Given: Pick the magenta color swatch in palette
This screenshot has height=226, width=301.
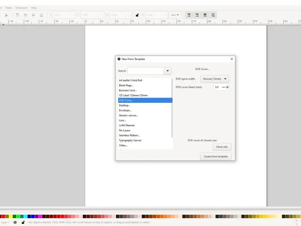Looking at the screenshot, I should pyautogui.click(x=40, y=216).
